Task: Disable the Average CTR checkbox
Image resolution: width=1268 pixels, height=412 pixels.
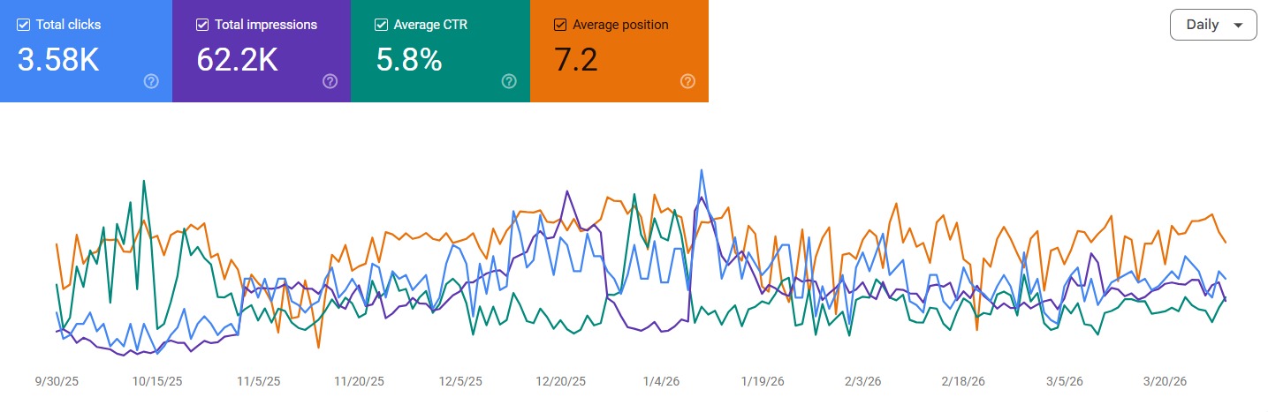Action: 381,25
